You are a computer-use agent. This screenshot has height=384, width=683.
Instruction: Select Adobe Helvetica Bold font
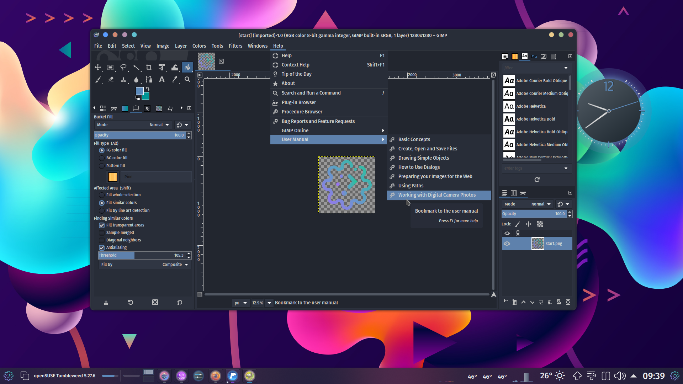(x=535, y=119)
